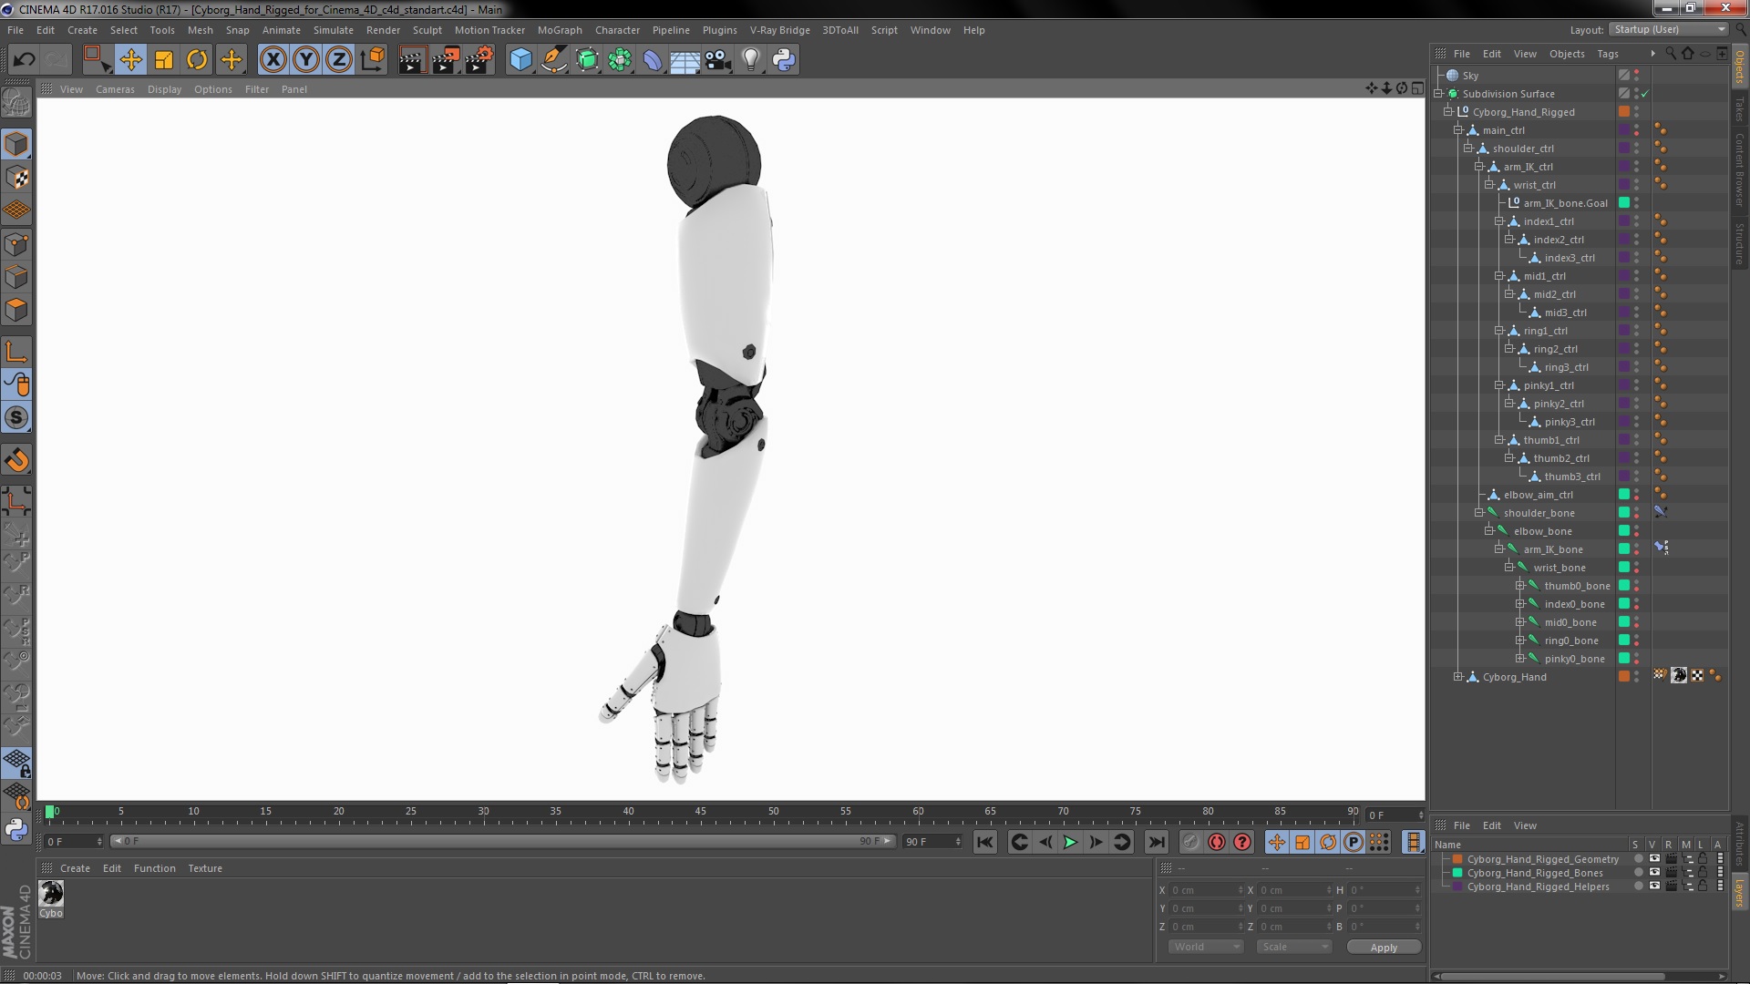Viewport: 1750px width, 984px height.
Task: Click the Python icon in top toolbar
Action: 784,60
